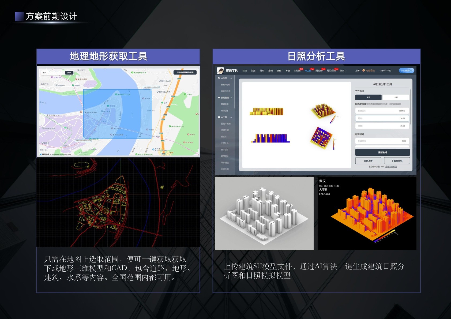Image resolution: width=451 pixels, height=319 pixels.
Task: Click the 下载文件包 button
Action: (397, 161)
